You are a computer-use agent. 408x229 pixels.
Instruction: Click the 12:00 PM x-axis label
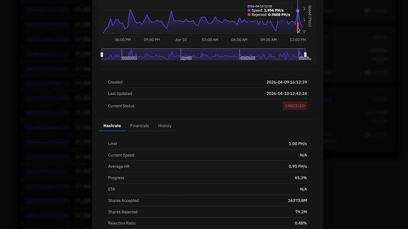coord(297,40)
